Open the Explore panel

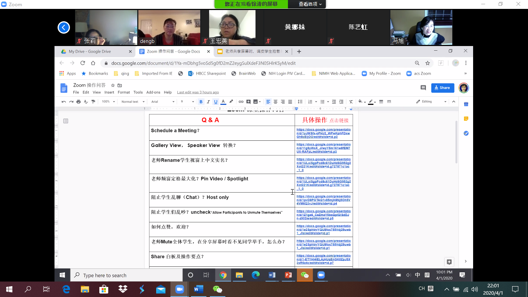point(449,262)
